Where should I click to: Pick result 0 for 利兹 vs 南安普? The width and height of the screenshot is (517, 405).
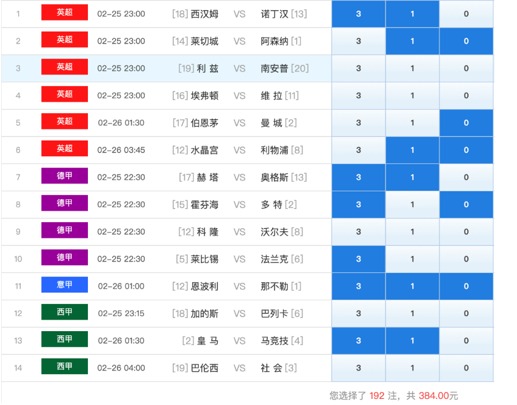(x=466, y=68)
